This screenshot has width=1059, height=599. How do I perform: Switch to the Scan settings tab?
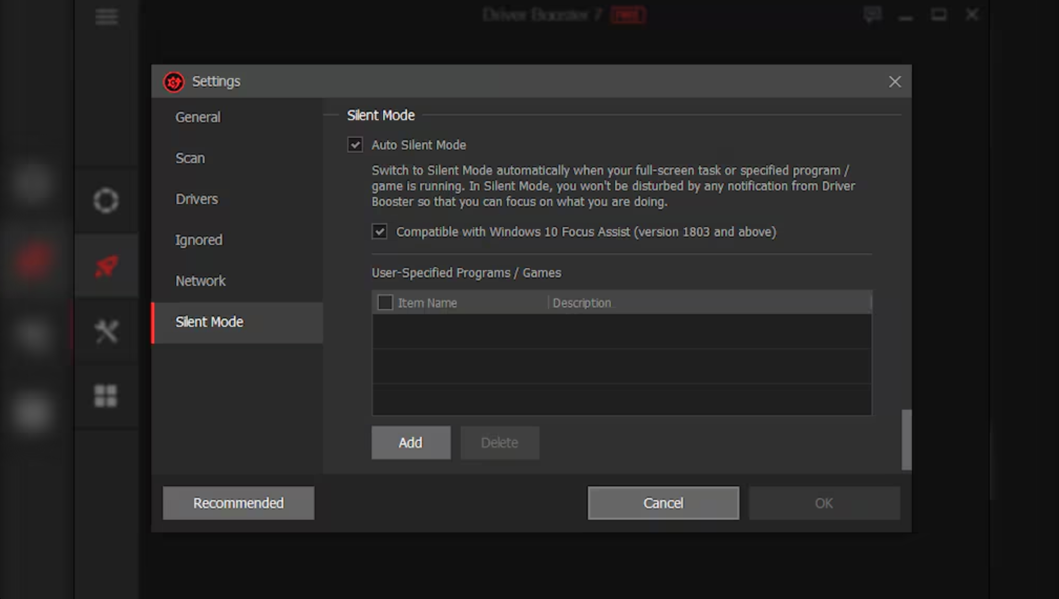tap(190, 158)
